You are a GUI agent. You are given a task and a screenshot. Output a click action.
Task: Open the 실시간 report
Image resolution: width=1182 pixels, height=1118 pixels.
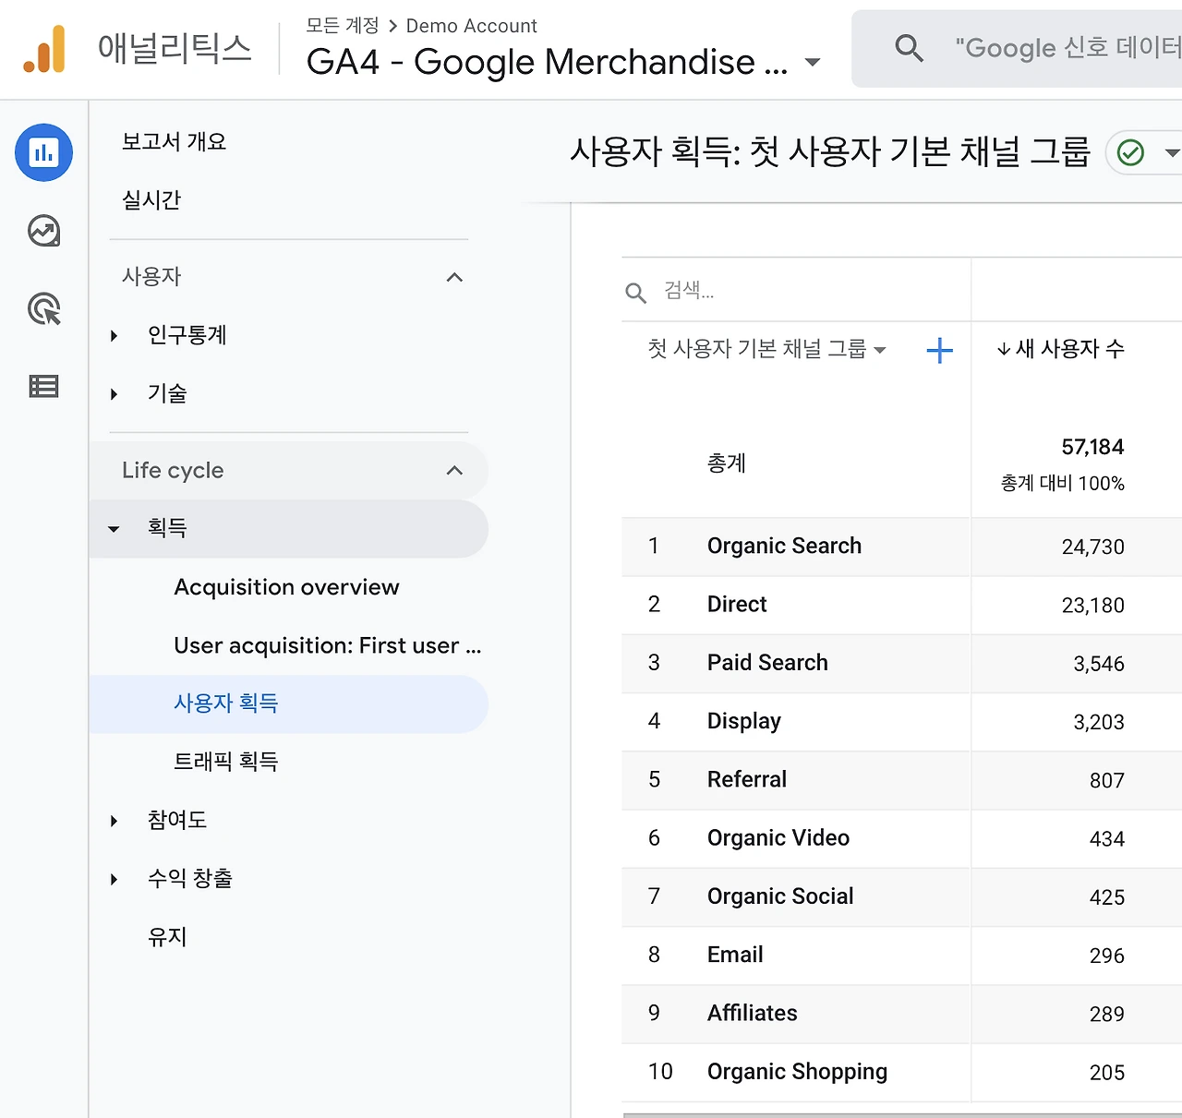pos(151,199)
